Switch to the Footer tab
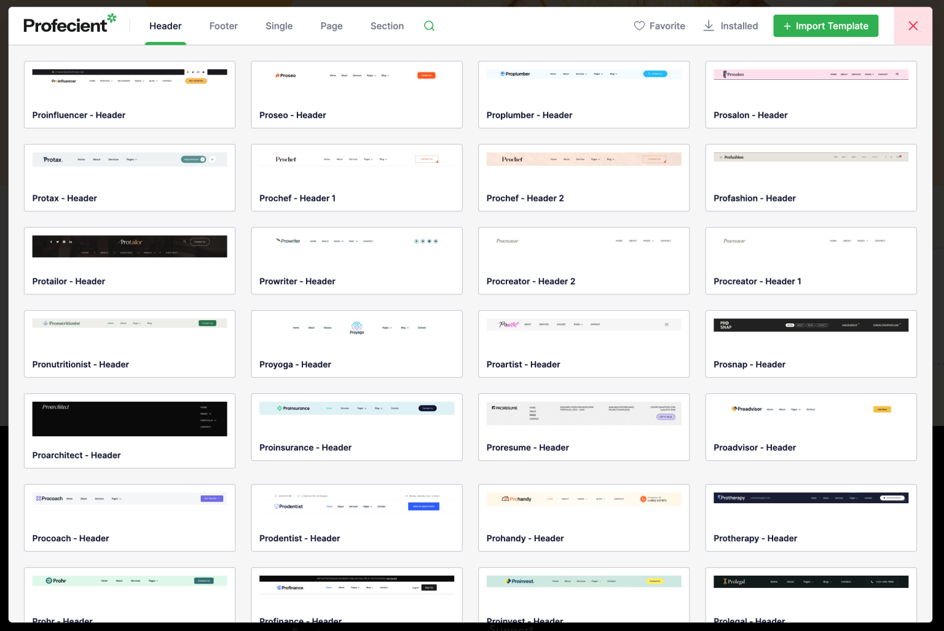 [223, 26]
